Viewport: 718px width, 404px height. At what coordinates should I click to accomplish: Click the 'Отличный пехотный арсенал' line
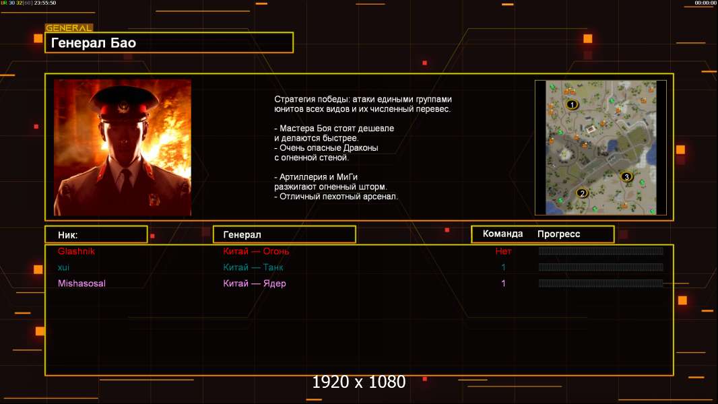pyautogui.click(x=336, y=197)
